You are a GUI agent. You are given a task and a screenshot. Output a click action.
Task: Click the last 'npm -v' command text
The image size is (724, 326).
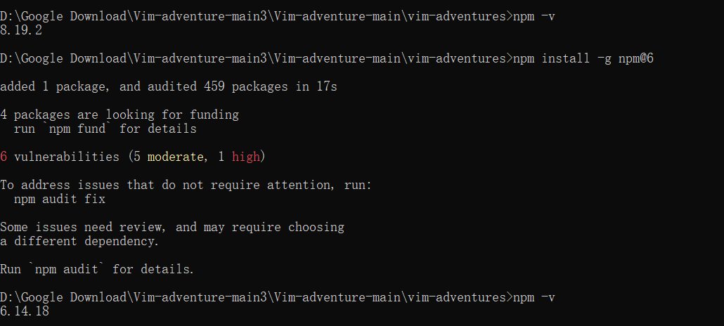[x=534, y=297]
